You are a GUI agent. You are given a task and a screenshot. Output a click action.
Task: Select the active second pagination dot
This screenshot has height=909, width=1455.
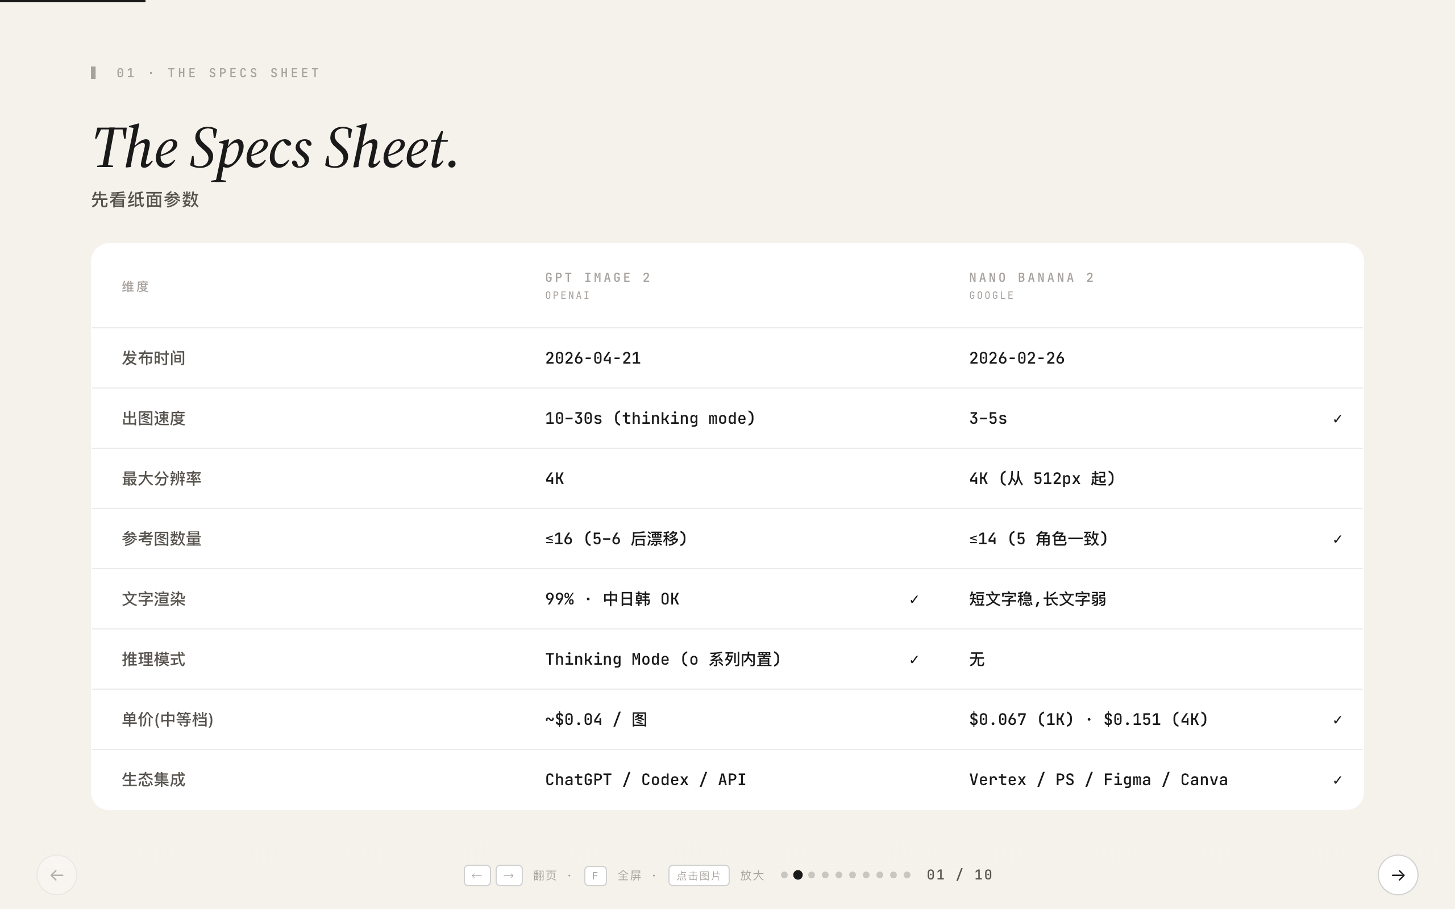[x=798, y=875]
